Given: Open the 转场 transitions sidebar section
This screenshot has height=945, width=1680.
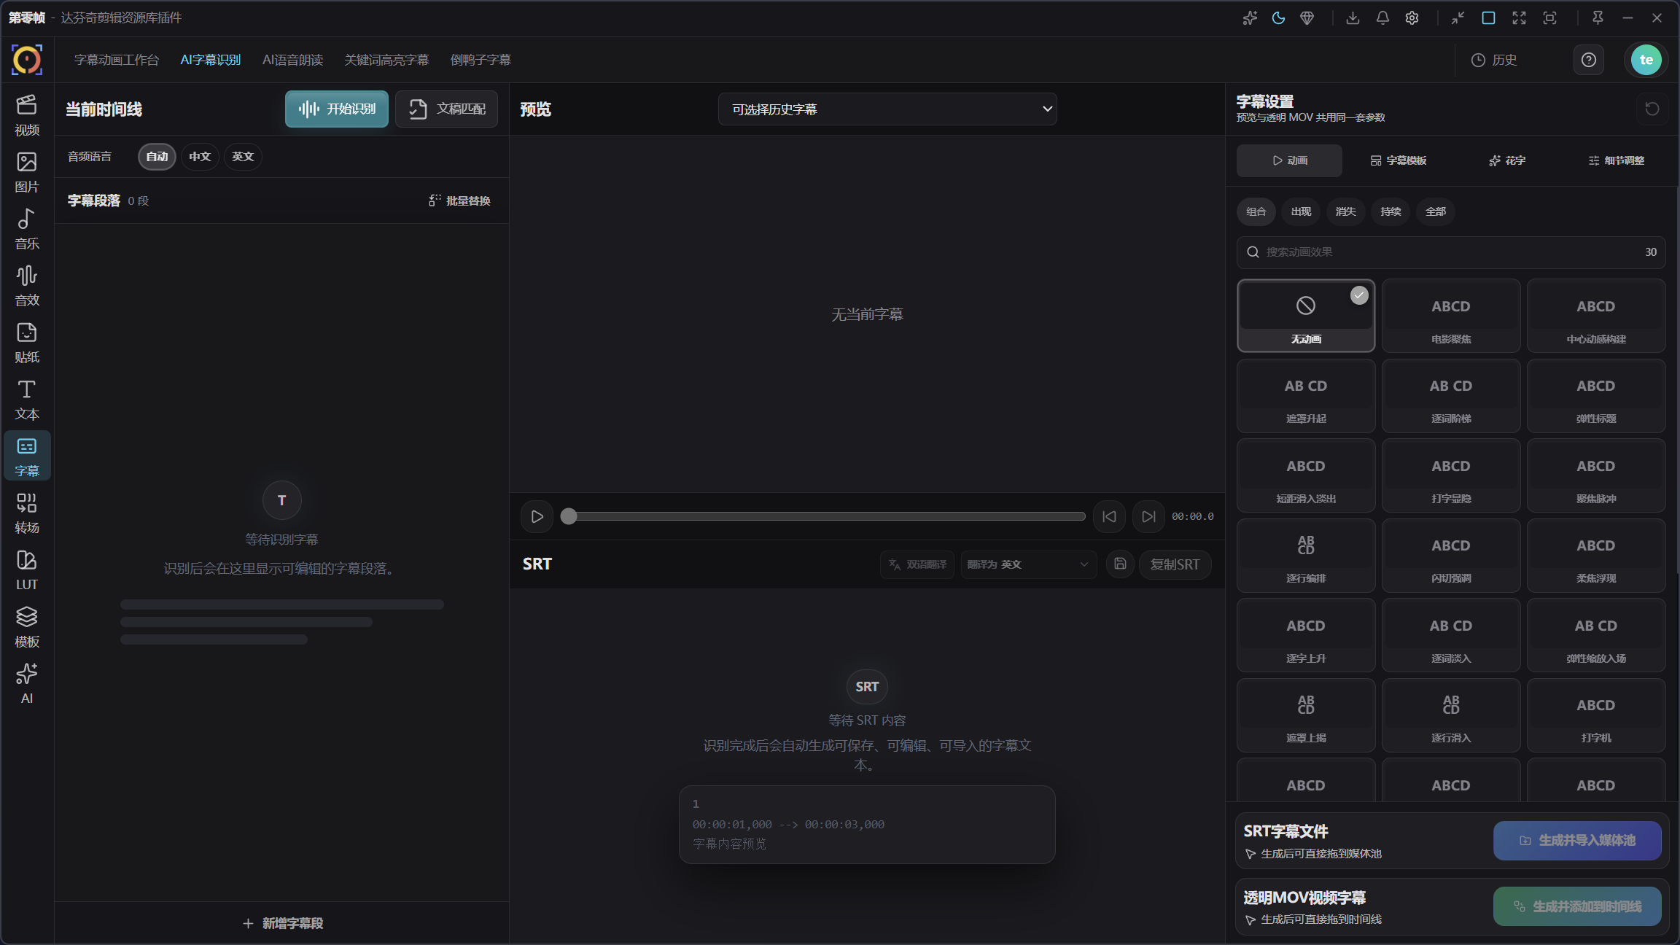Looking at the screenshot, I should 27,513.
